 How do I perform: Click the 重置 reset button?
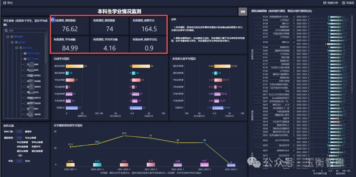[x=243, y=12]
